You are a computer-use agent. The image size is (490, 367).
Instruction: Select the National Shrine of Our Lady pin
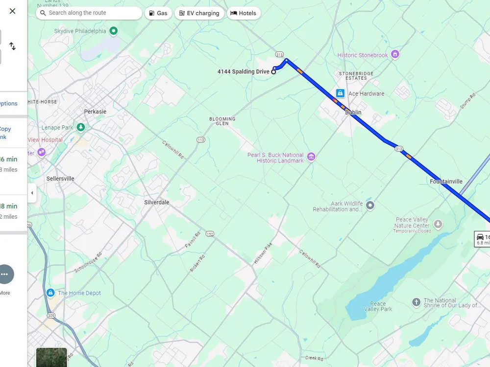tap(416, 302)
